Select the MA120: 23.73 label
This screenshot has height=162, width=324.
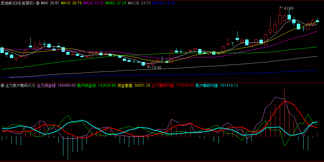[x=139, y=3]
